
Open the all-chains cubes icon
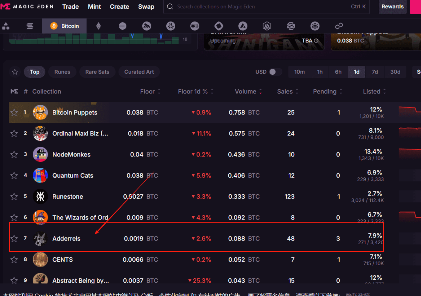6,26
